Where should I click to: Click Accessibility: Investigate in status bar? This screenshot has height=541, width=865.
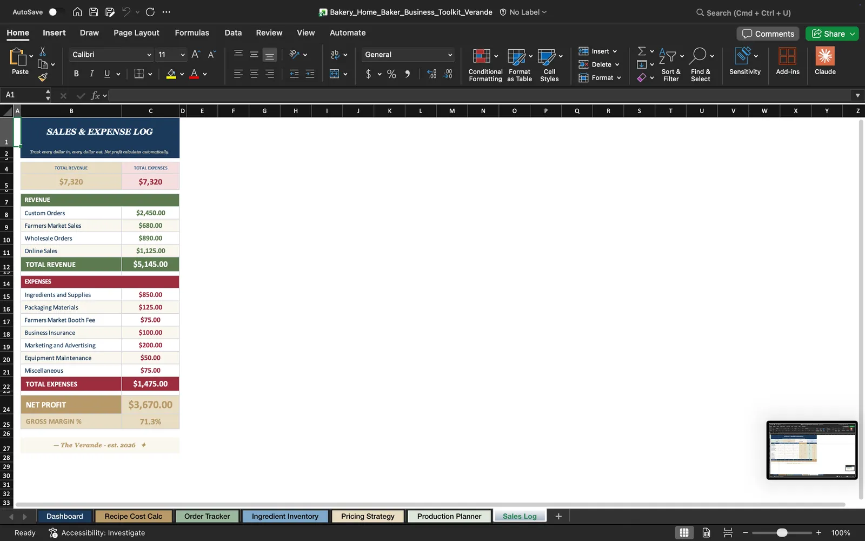[97, 533]
